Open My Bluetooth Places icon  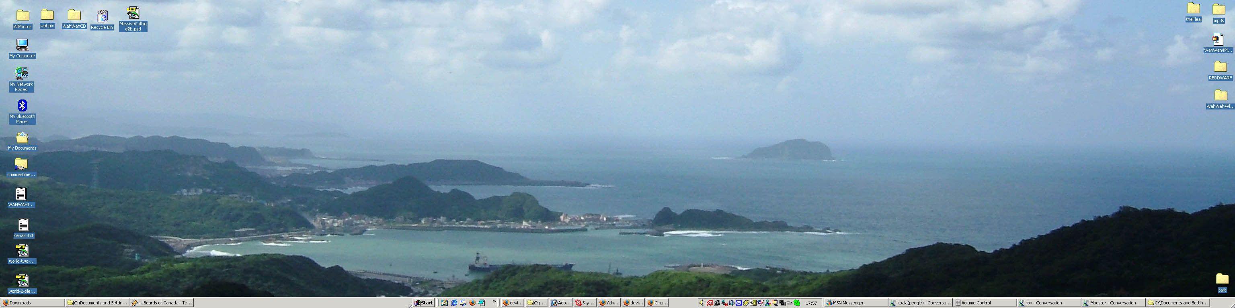(22, 106)
